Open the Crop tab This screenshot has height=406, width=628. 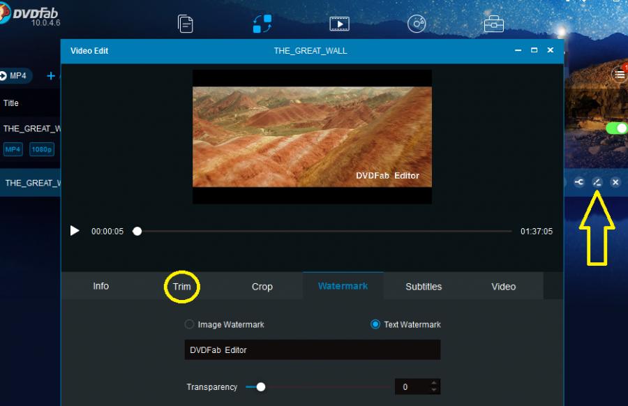262,287
